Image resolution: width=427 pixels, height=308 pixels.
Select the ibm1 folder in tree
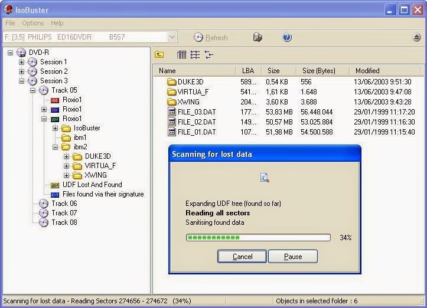(80, 137)
